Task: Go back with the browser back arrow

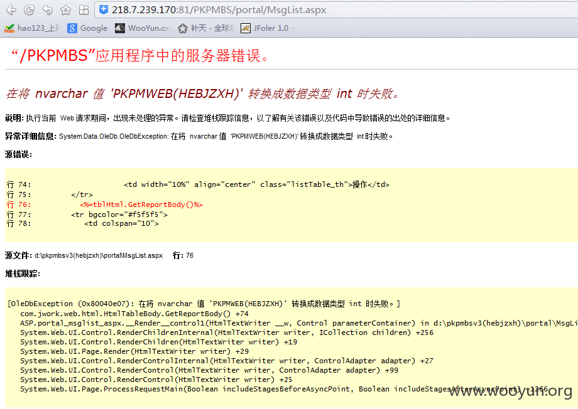Action: tap(11, 10)
